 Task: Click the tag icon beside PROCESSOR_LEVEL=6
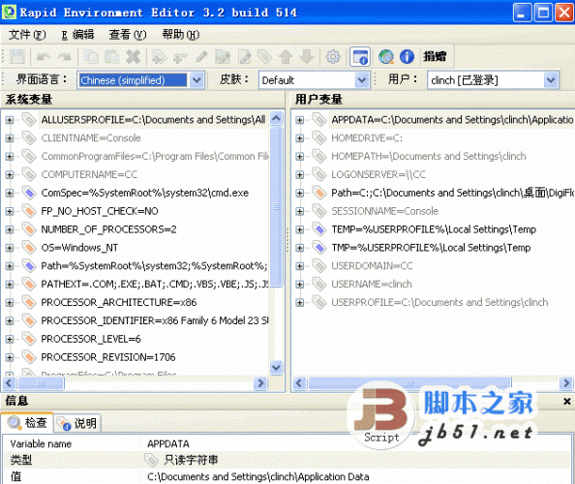[29, 339]
